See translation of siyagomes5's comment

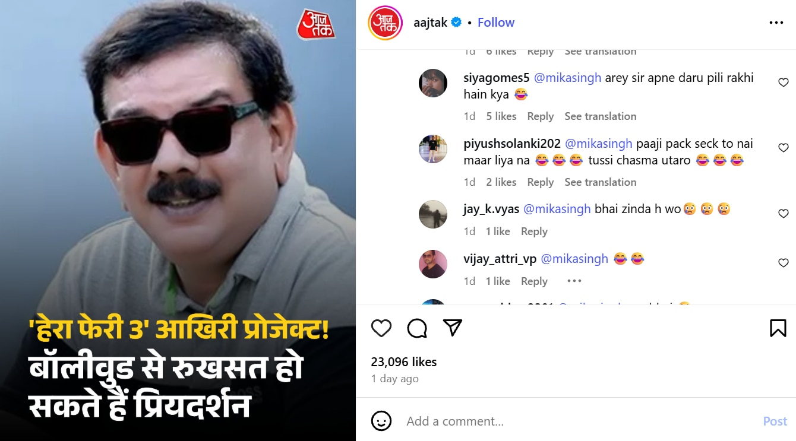click(x=600, y=116)
